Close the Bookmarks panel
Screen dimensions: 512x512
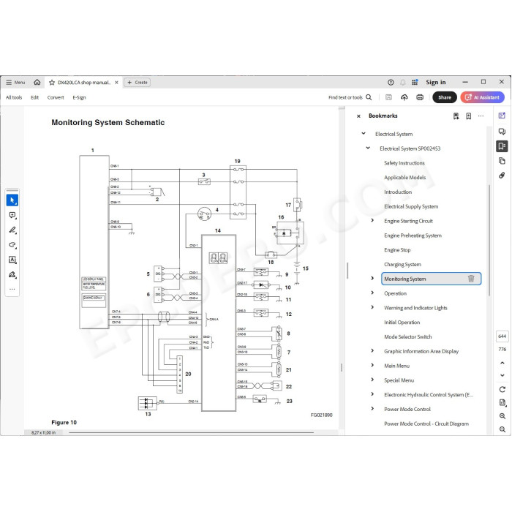(x=358, y=116)
